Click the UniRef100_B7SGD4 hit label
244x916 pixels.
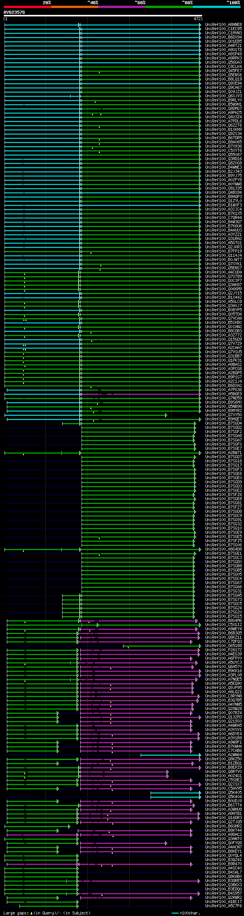(x=223, y=423)
